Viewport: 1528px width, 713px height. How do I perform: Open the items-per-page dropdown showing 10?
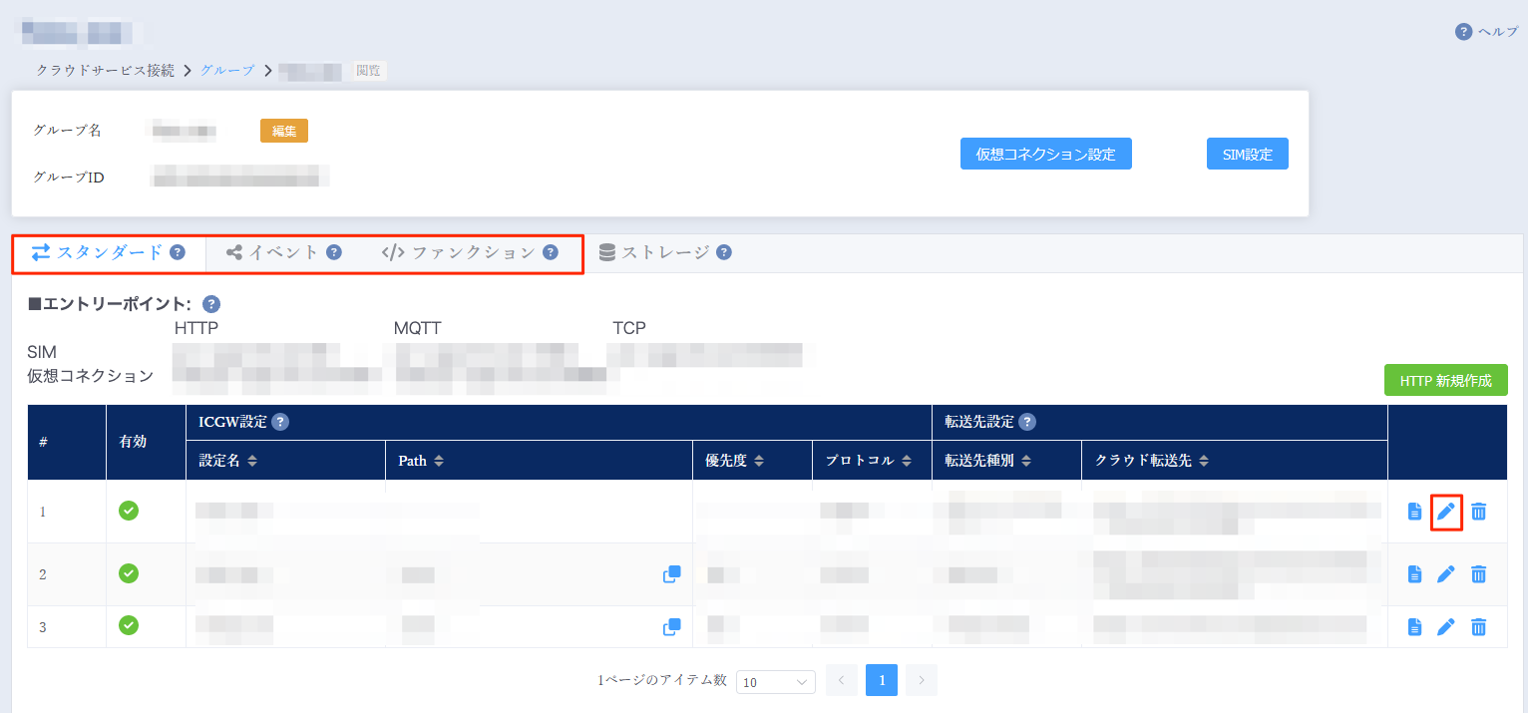(x=776, y=681)
